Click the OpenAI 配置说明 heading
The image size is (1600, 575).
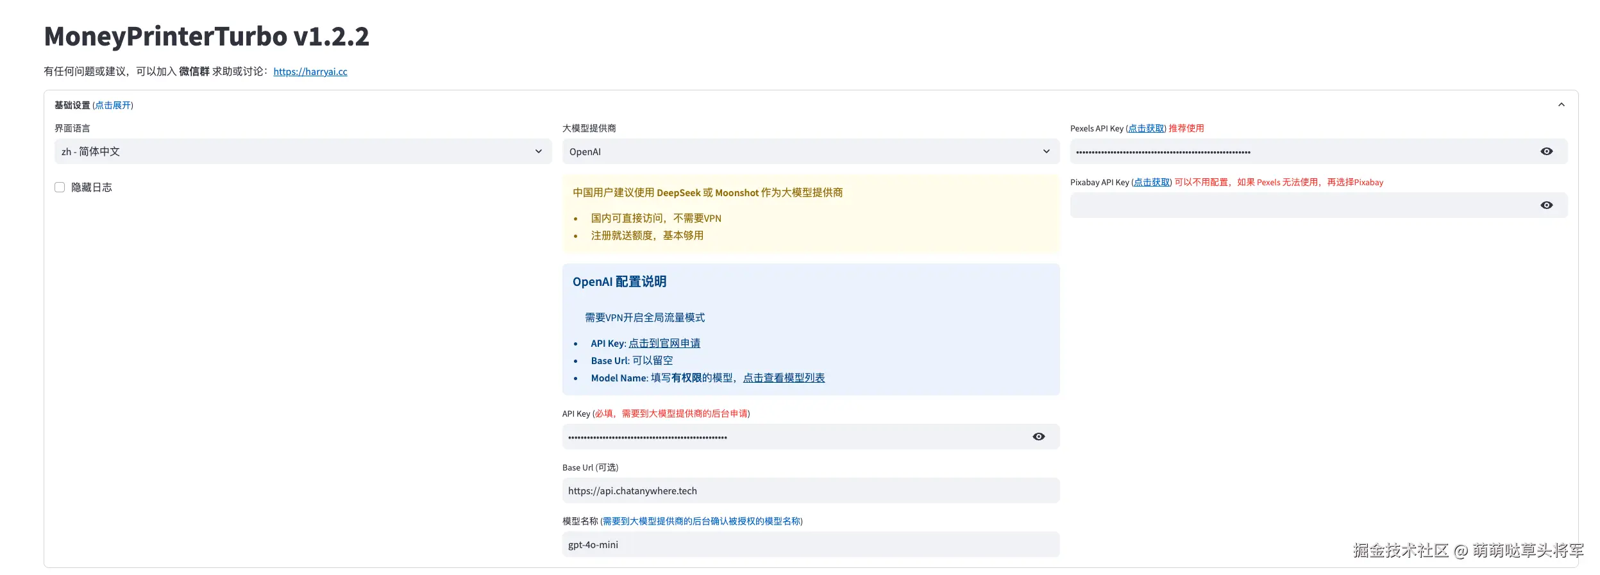pyautogui.click(x=619, y=281)
